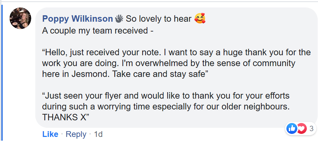Show who reacted via the count 3
This screenshot has width=318, height=142.
click(311, 128)
